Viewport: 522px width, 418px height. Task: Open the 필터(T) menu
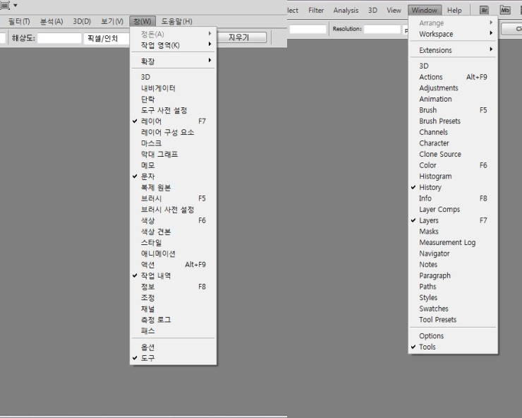19,21
